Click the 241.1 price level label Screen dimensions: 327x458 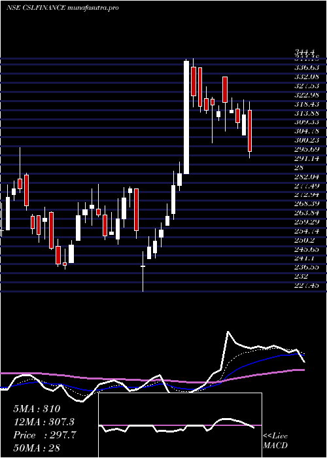[x=305, y=258]
